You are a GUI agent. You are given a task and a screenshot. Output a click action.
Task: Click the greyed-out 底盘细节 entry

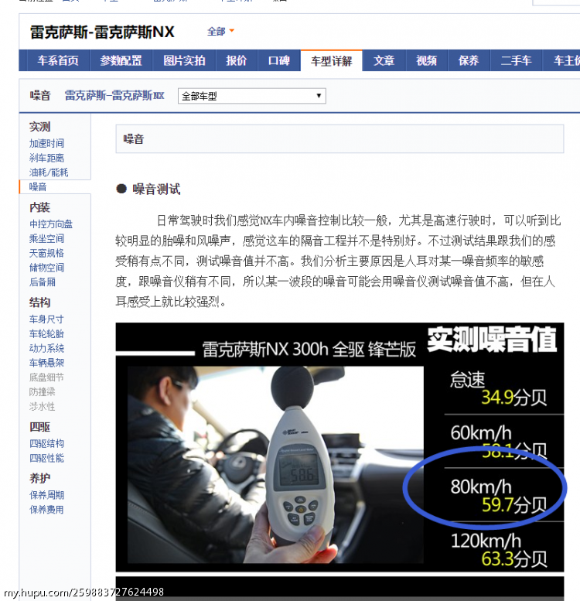click(x=46, y=377)
